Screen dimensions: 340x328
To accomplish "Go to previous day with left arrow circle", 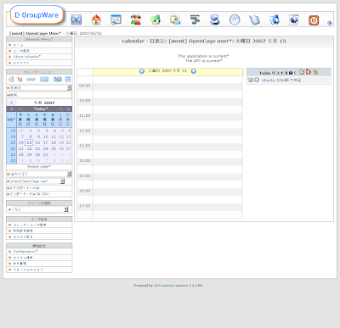I will (x=142, y=71).
